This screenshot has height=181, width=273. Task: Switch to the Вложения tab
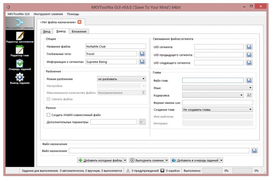pyautogui.click(x=79, y=31)
